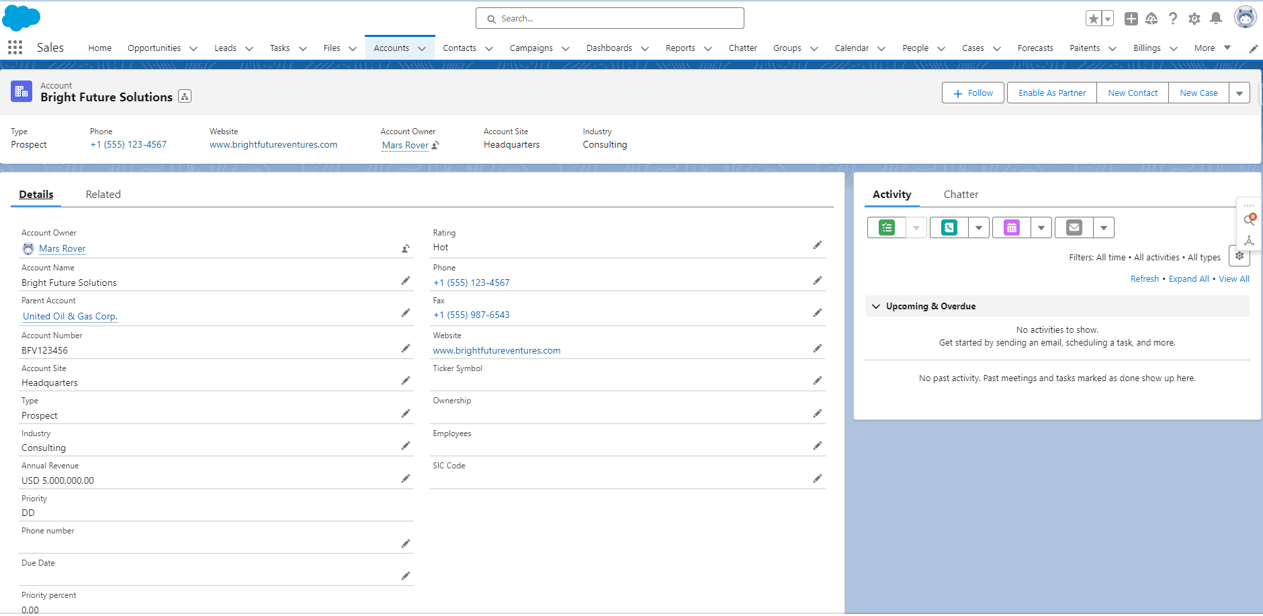Click the New Contact button
This screenshot has height=616, width=1263.
coord(1133,93)
